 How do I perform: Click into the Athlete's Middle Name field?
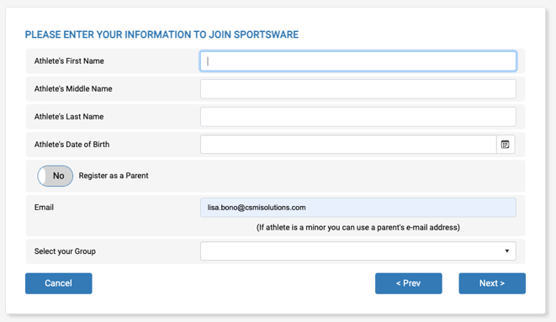(x=358, y=89)
